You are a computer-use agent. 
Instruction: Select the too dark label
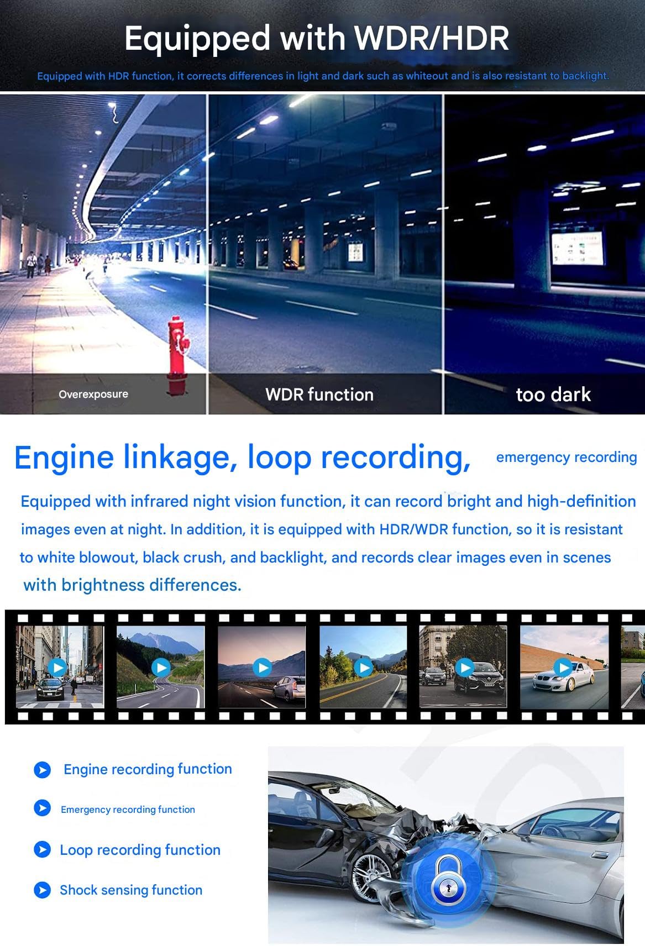coord(553,395)
